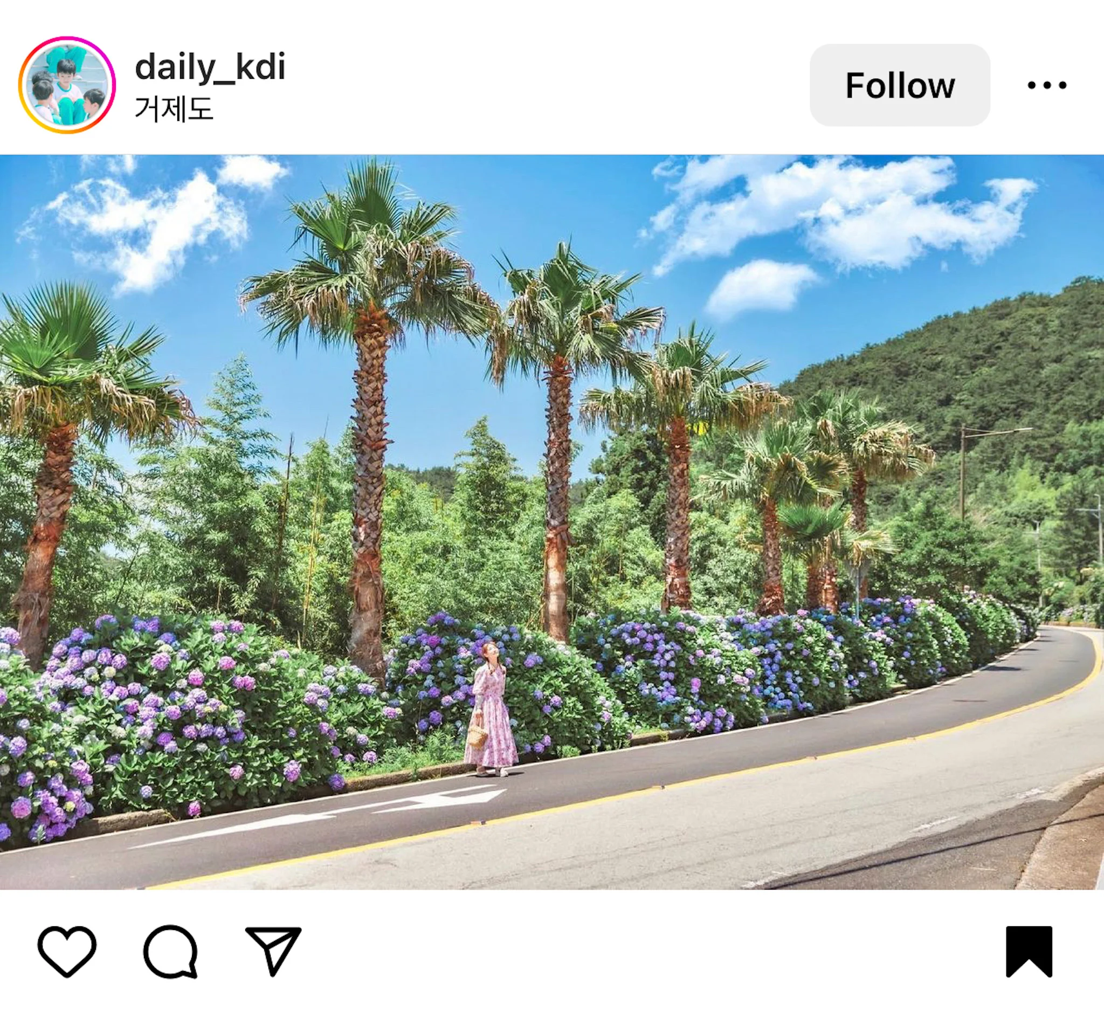The image size is (1104, 1012).
Task: Open the three-dot more options menu
Action: 1046,85
